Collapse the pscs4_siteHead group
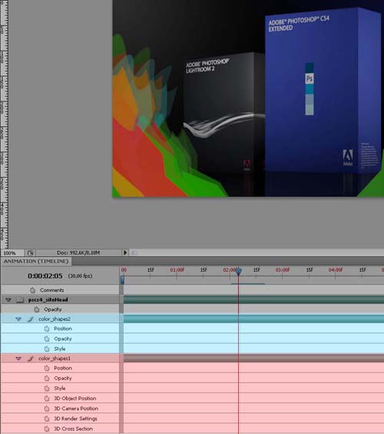Image resolution: width=384 pixels, height=434 pixels. pos(8,300)
